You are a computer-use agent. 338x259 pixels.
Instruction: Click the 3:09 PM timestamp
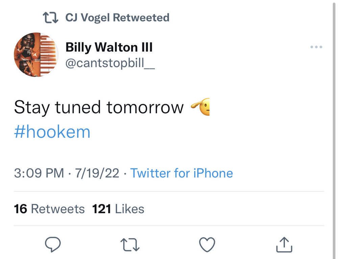click(39, 173)
